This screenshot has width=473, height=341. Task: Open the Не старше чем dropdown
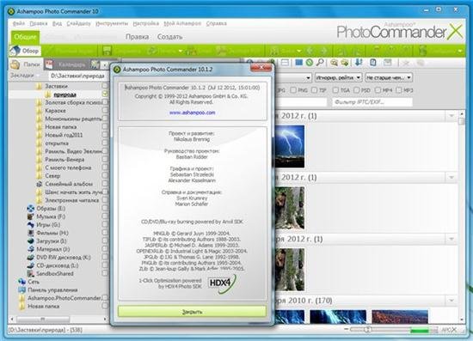tap(389, 77)
